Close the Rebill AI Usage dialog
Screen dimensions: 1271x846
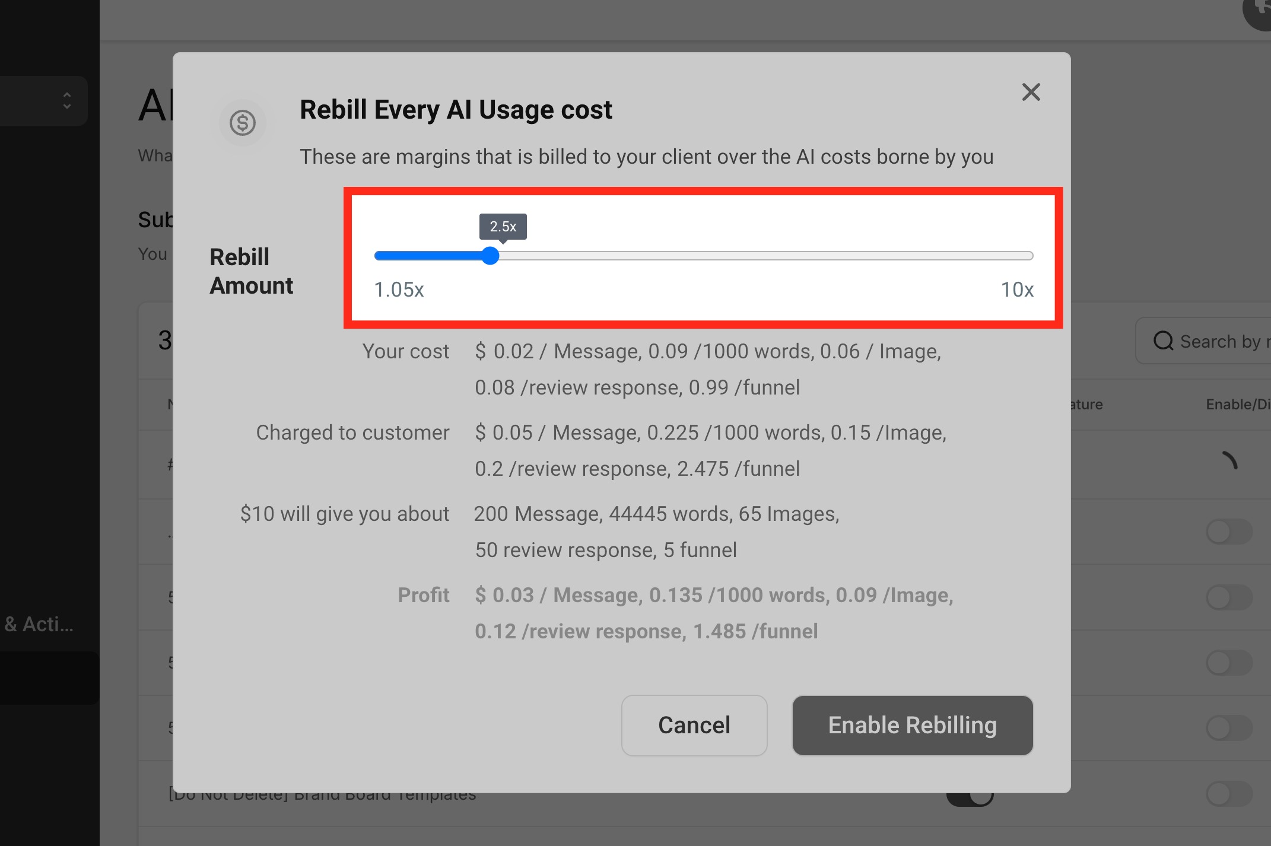click(x=1031, y=92)
